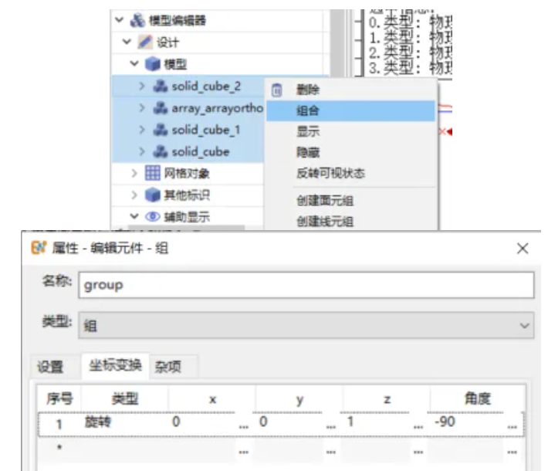The height and width of the screenshot is (471, 548).
Task: Click the solid_cube_2 model icon
Action: pos(160,87)
